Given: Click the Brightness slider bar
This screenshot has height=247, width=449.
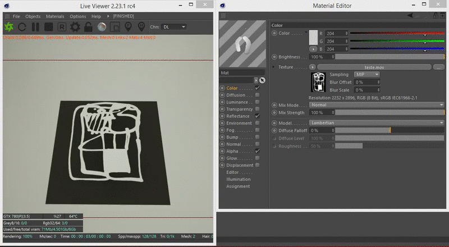Looking at the screenshot, I should (390, 57).
